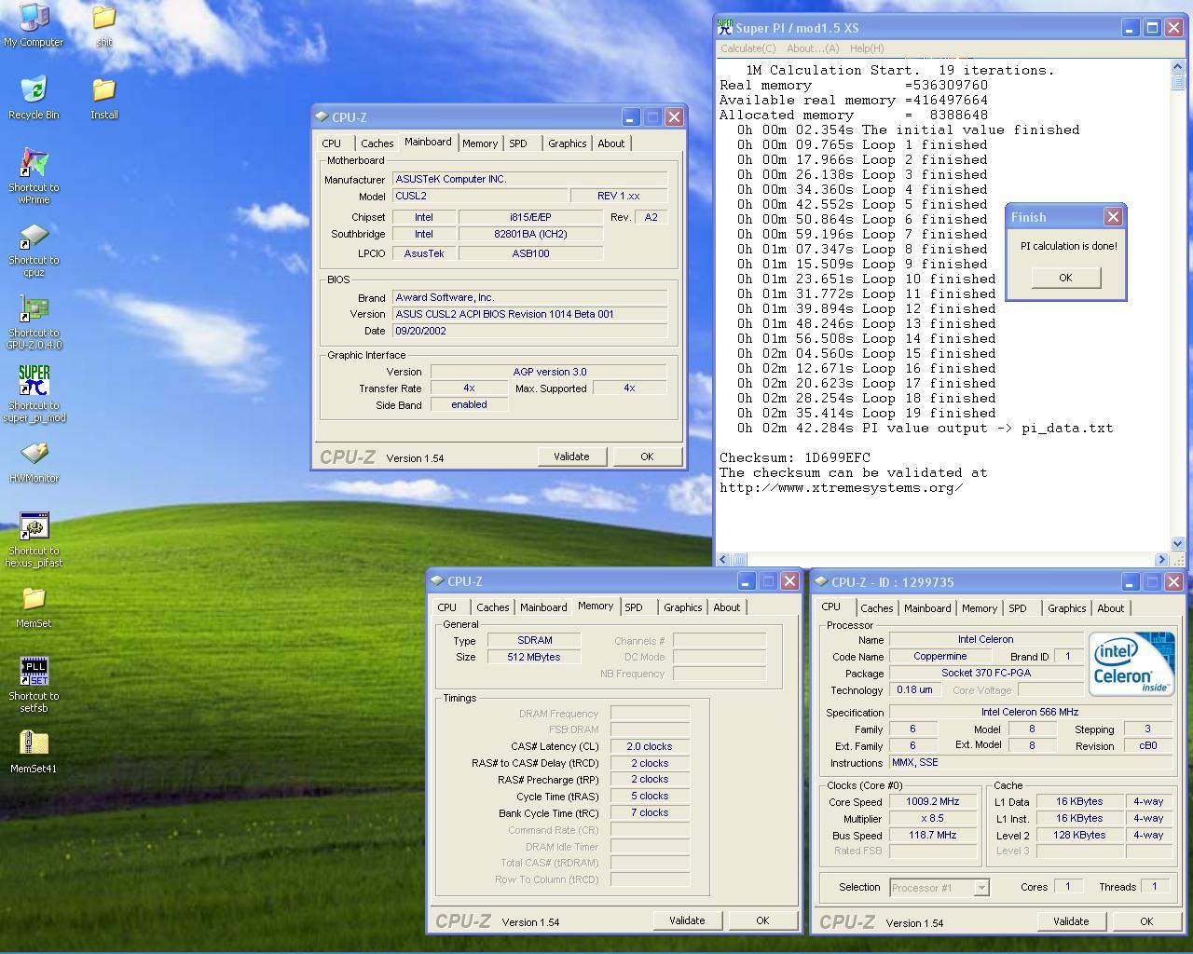Image resolution: width=1193 pixels, height=954 pixels.
Task: Switch to Graphics tab in Mainboard CPU-Z window
Action: 567,143
